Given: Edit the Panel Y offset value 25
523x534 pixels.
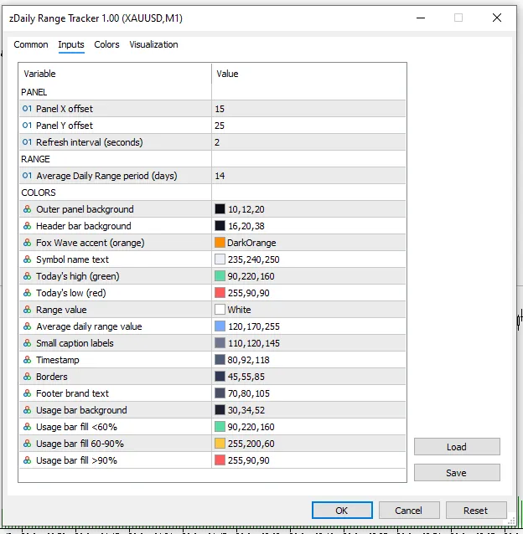Looking at the screenshot, I should click(x=308, y=126).
